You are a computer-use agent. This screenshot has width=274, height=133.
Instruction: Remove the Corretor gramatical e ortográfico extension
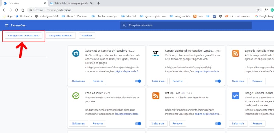click(x=178, y=81)
